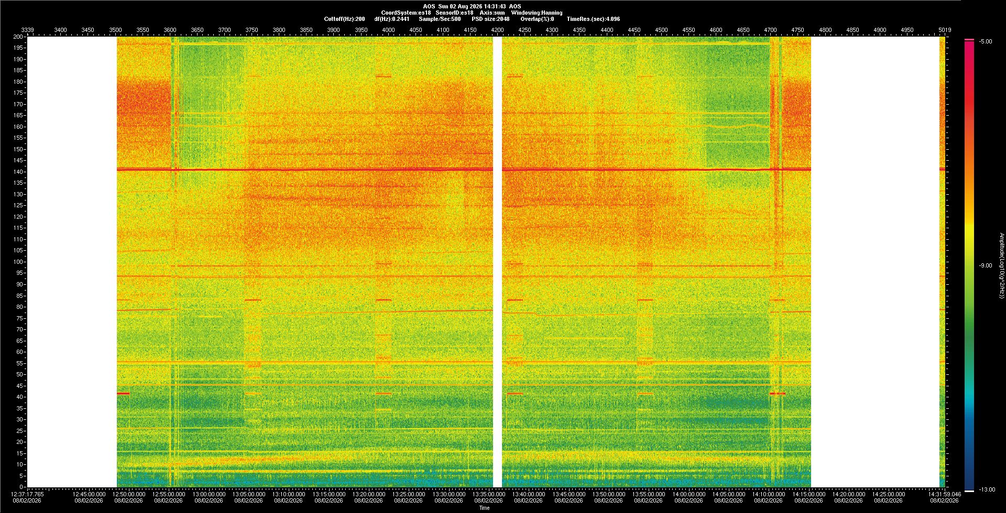Click the 0 Hz frequency axis tick label
Image resolution: width=1006 pixels, height=513 pixels.
21,487
